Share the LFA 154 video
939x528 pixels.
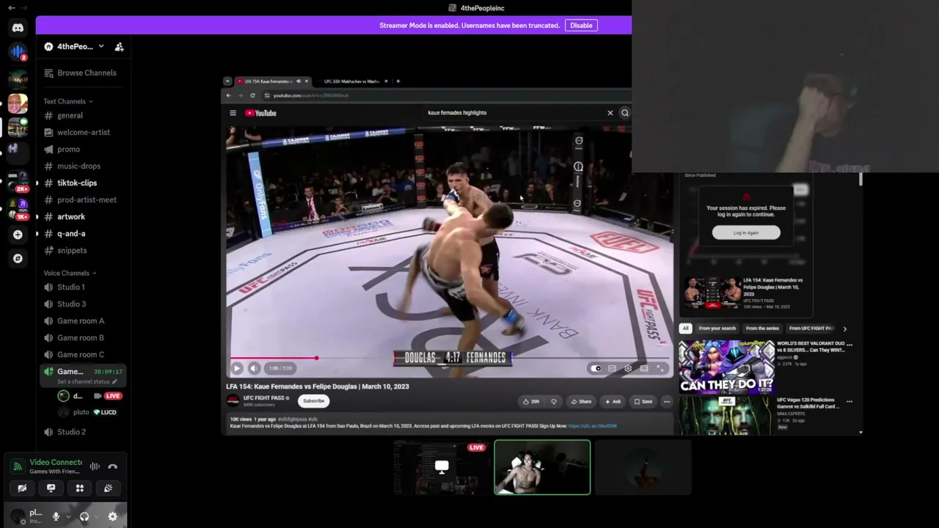point(581,401)
